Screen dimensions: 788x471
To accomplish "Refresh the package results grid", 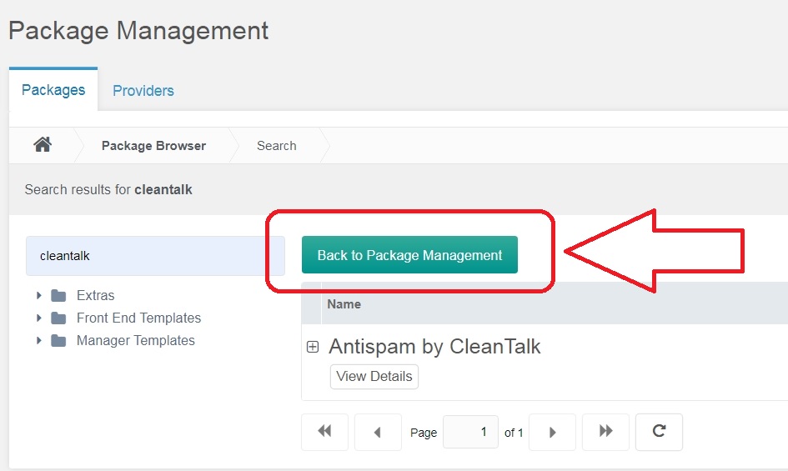I will pos(659,432).
